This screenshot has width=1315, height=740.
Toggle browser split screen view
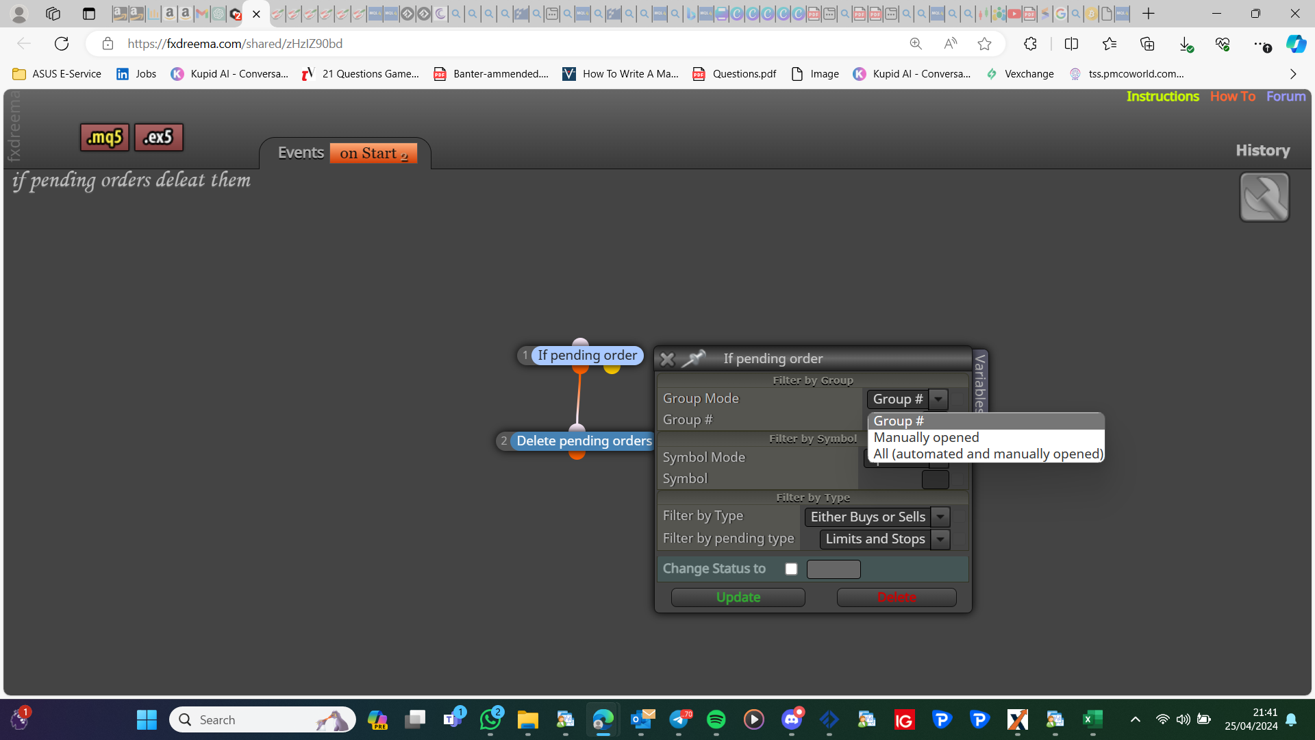[x=1071, y=44]
